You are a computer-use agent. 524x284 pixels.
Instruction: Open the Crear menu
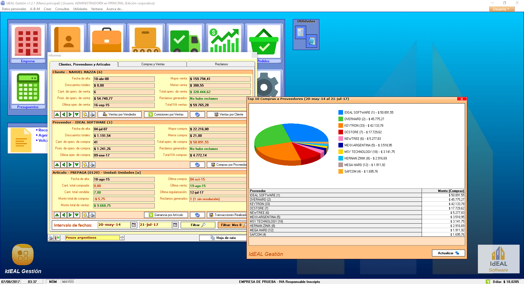[47, 9]
